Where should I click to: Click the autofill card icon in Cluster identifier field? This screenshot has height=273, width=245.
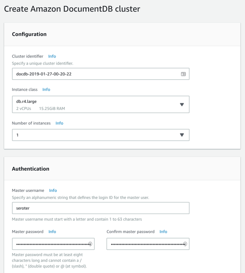click(183, 74)
